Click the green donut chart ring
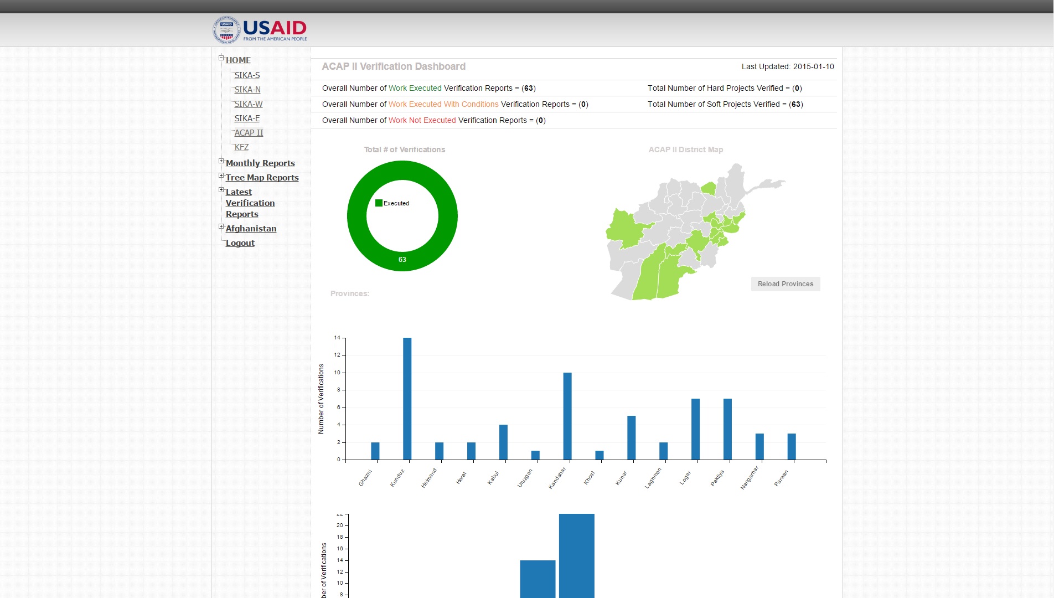The width and height of the screenshot is (1054, 598). coord(402,261)
